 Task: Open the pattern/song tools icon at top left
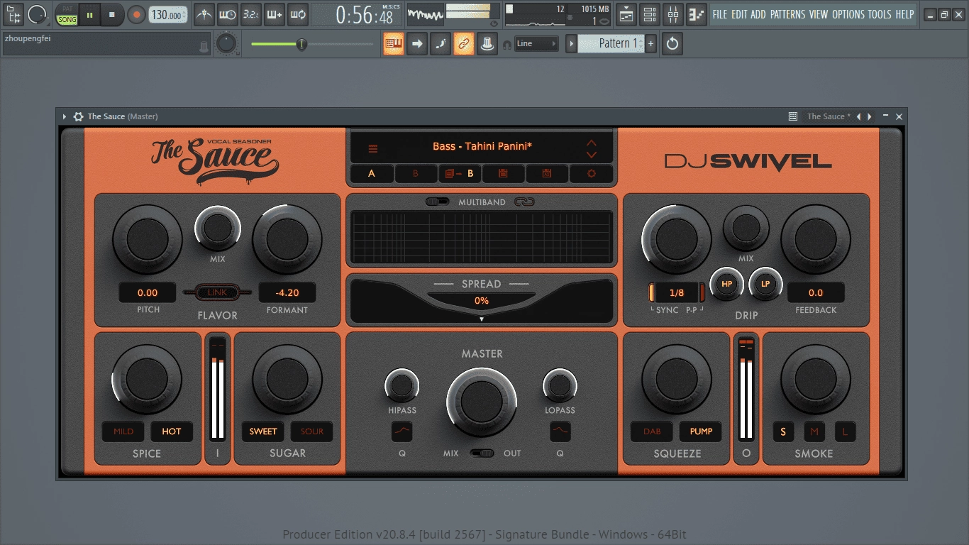click(13, 14)
